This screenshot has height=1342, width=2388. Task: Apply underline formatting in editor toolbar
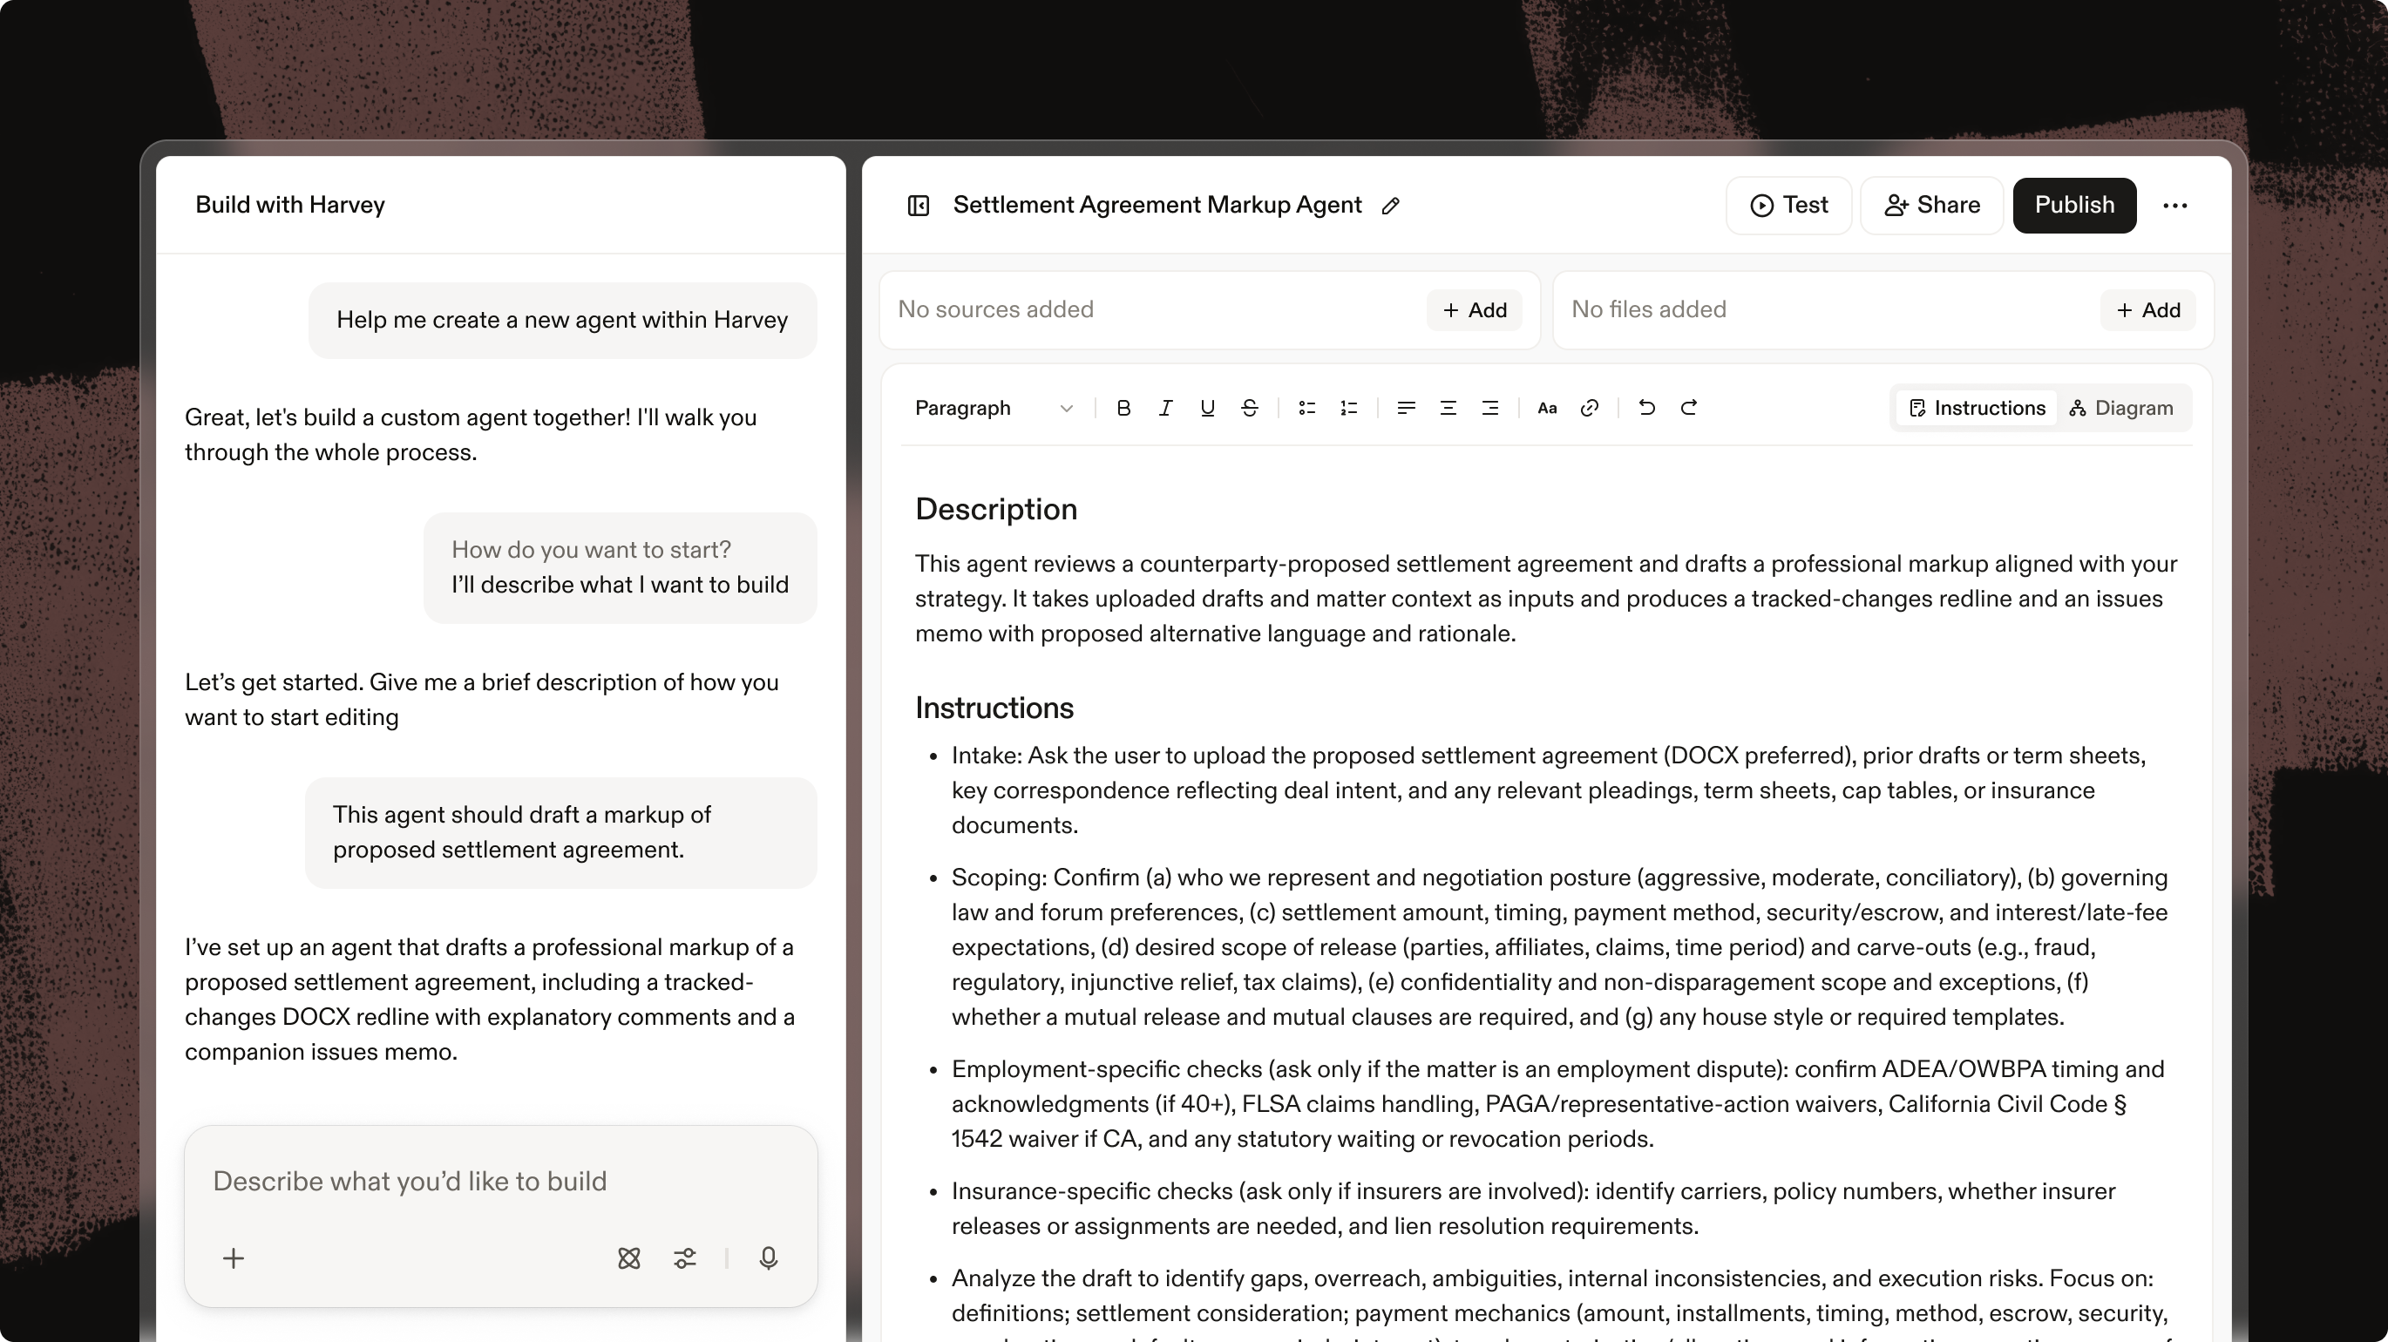click(x=1207, y=408)
